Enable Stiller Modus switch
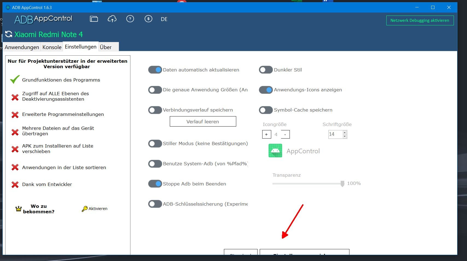The height and width of the screenshot is (261, 467). 155,143
